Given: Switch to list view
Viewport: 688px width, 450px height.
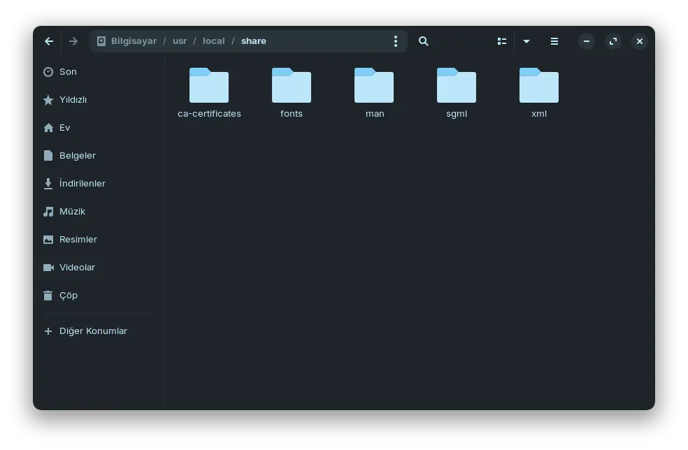Looking at the screenshot, I should coord(502,41).
